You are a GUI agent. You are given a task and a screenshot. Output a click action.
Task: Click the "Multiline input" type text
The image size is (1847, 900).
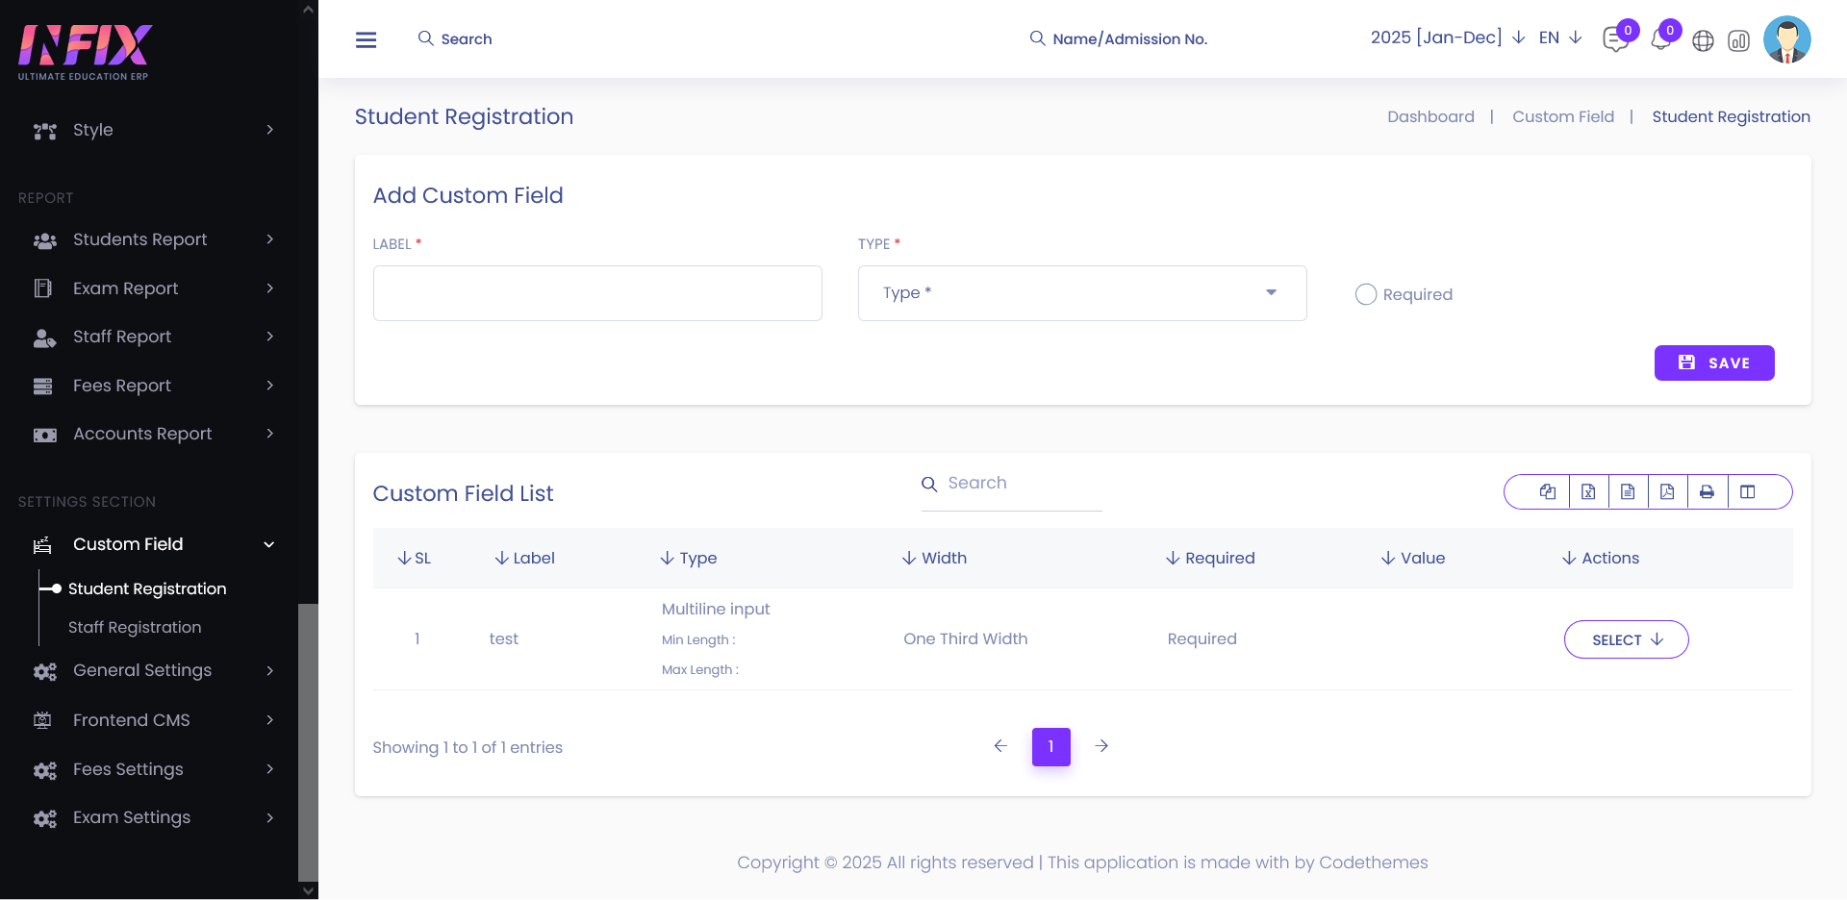716,609
